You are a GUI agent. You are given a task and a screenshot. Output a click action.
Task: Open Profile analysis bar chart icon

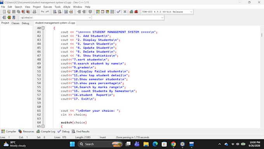click(131, 12)
